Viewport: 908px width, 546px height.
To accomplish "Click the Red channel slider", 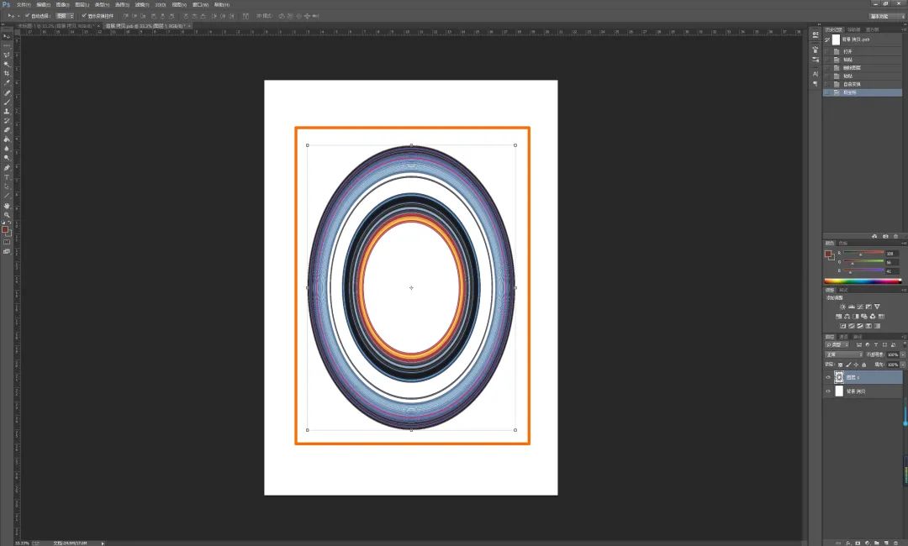I will [863, 253].
